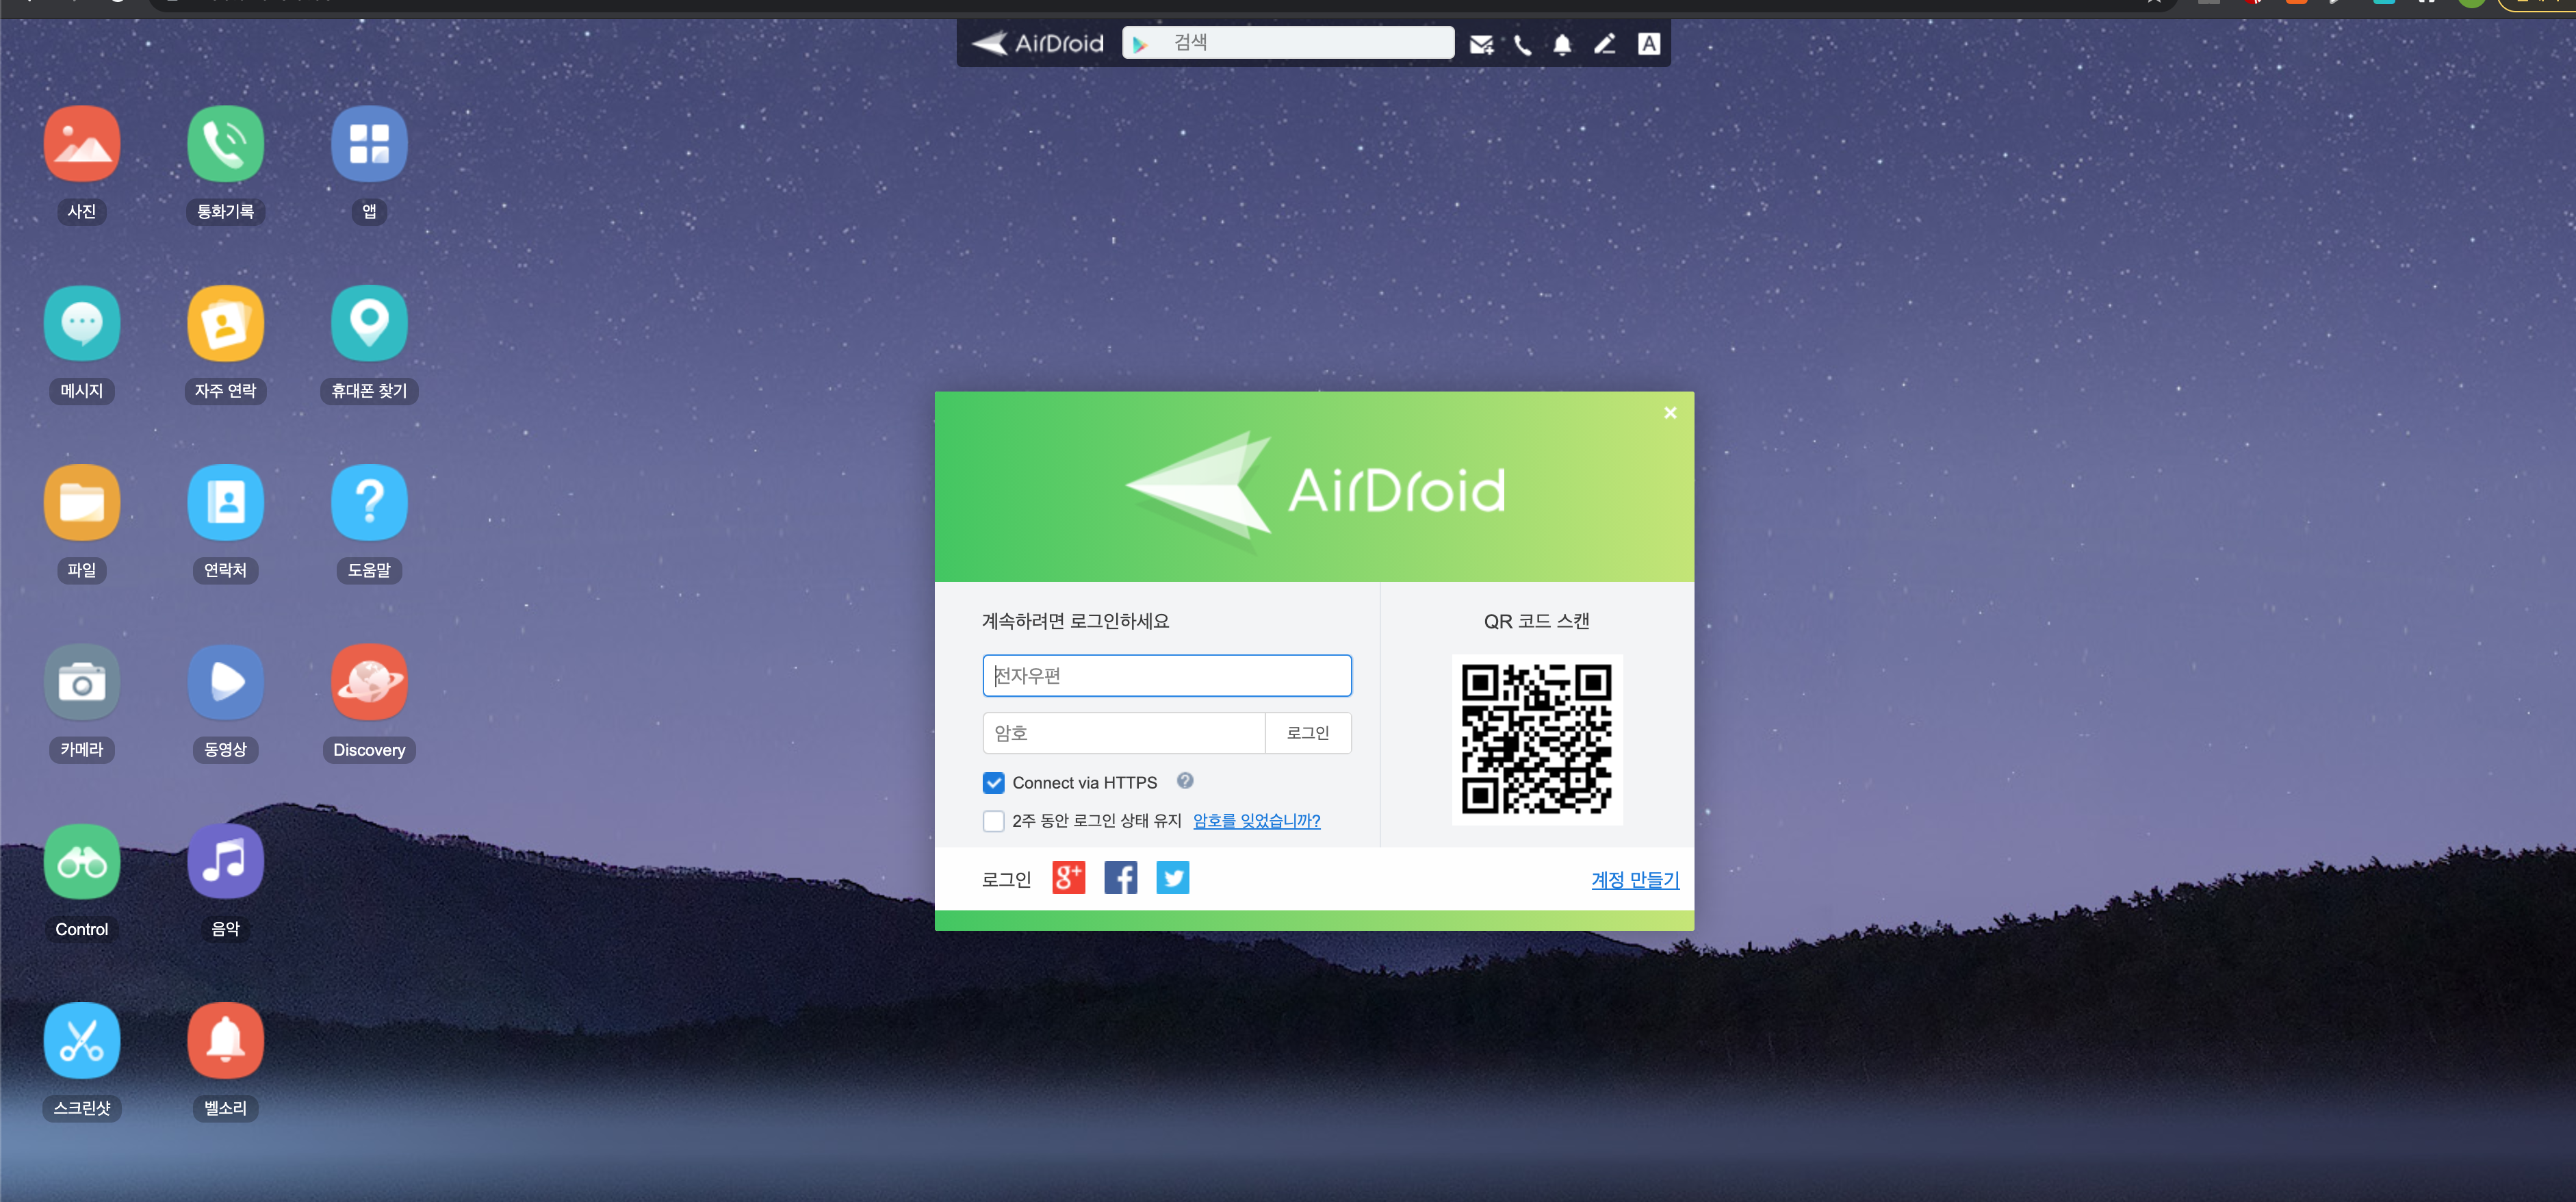Click the phone dial icon in top toolbar
Viewport: 2576px width, 1202px height.
coord(1522,44)
